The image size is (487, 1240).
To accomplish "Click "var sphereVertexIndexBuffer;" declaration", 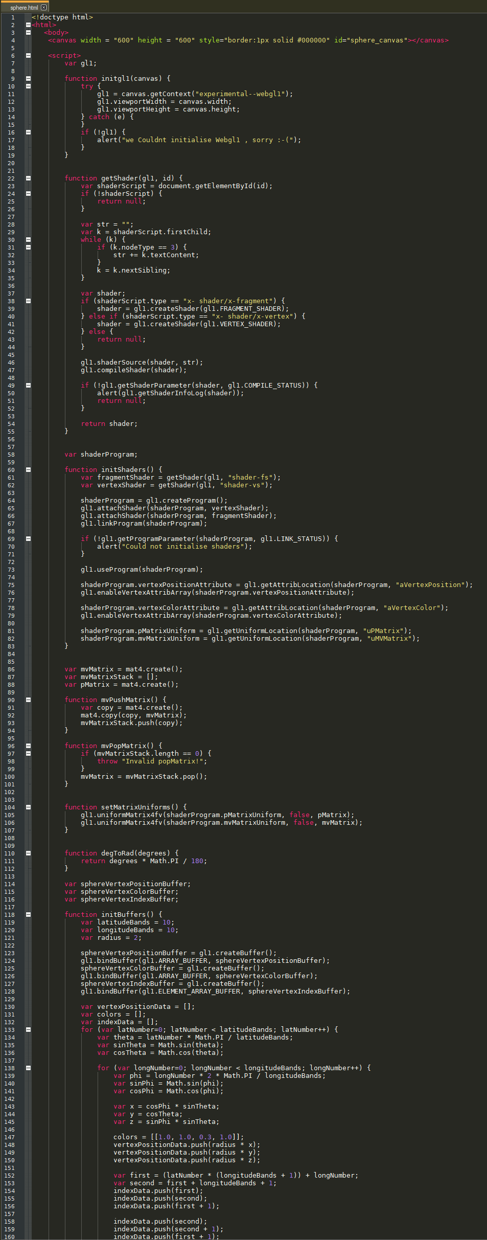I will tap(121, 899).
